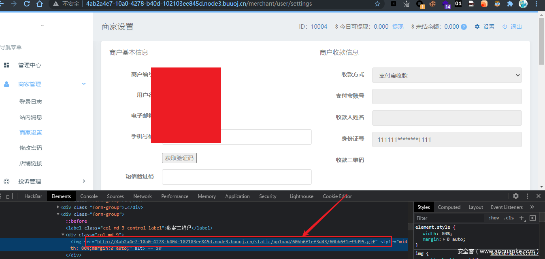Reload the page with the refresh icon

click(x=27, y=4)
